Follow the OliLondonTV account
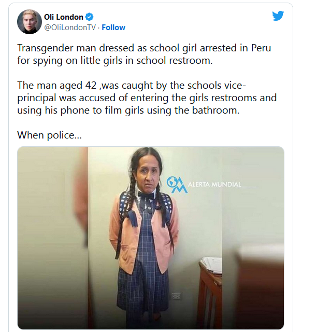The width and height of the screenshot is (316, 332). coord(113,27)
